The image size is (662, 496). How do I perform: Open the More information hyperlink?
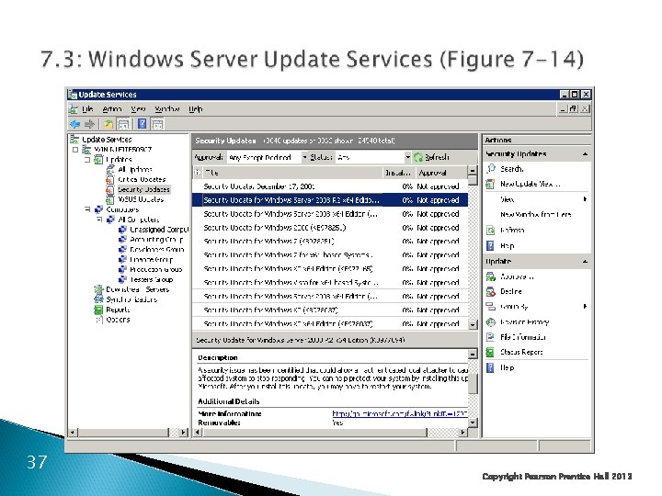click(399, 413)
